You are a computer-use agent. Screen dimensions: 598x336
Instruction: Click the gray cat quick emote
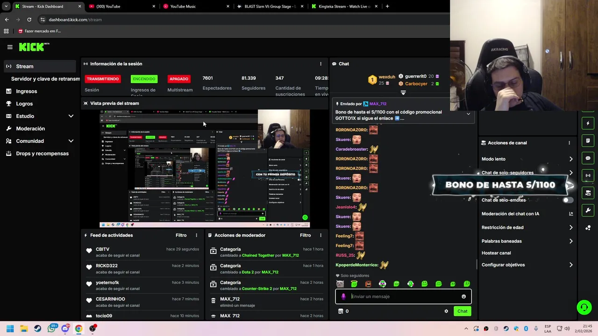[x=340, y=284]
